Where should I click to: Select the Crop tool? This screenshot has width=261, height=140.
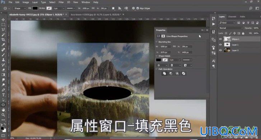[x=3, y=39]
